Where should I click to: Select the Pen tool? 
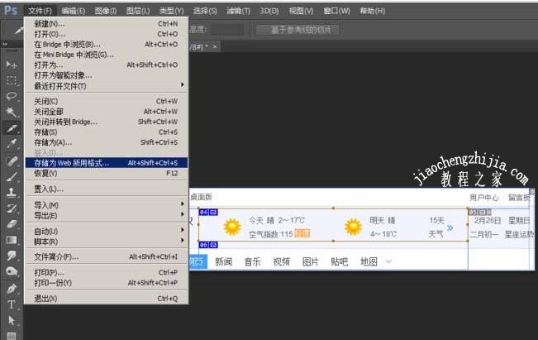(12, 289)
